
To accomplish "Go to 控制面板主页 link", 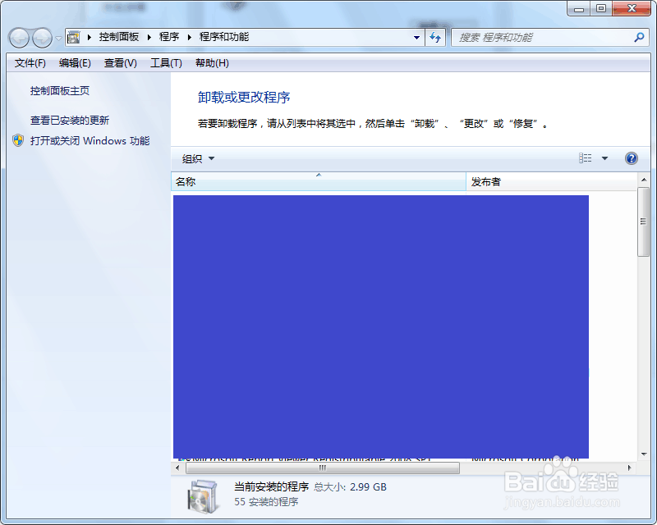I will [59, 91].
